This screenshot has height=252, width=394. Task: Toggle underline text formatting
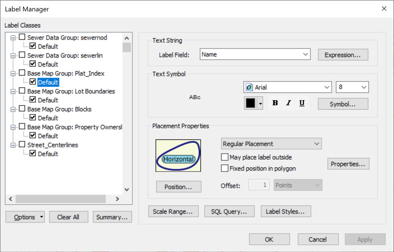click(302, 103)
